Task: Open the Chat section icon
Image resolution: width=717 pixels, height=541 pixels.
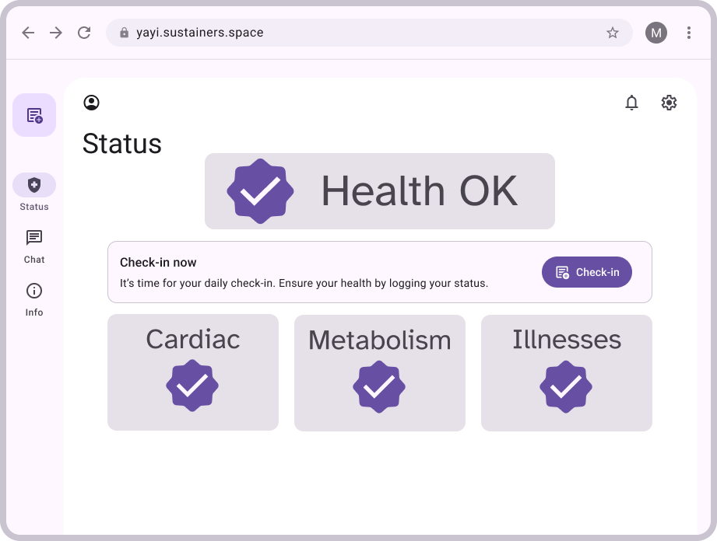Action: point(34,238)
